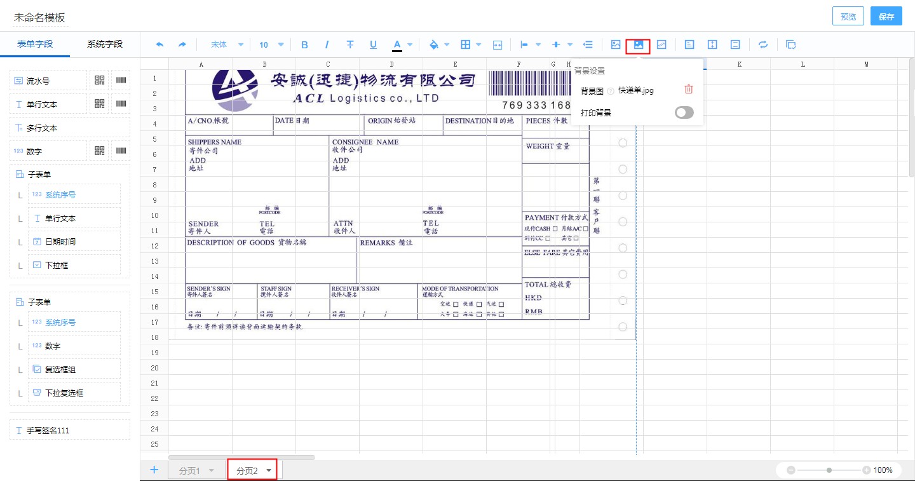Open the table borders icon
Viewport: 915px width, 481px height.
(x=466, y=44)
